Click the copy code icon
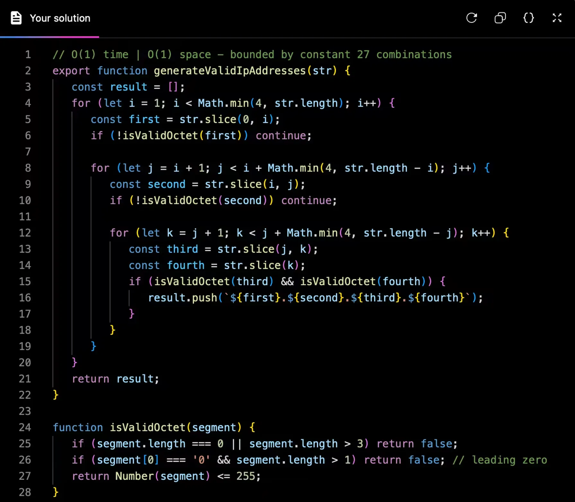This screenshot has height=502, width=575. (x=500, y=18)
